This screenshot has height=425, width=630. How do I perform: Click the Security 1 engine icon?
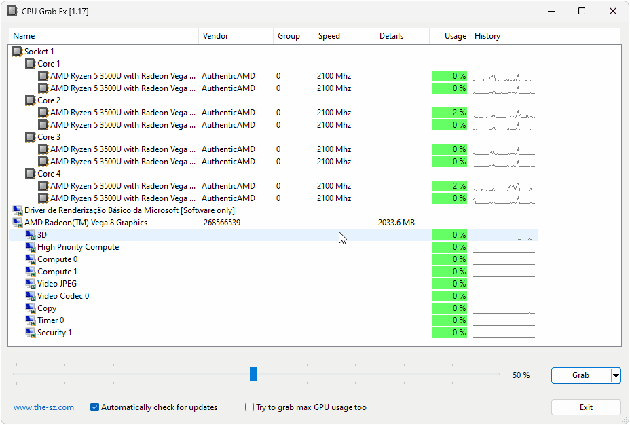[x=30, y=333]
